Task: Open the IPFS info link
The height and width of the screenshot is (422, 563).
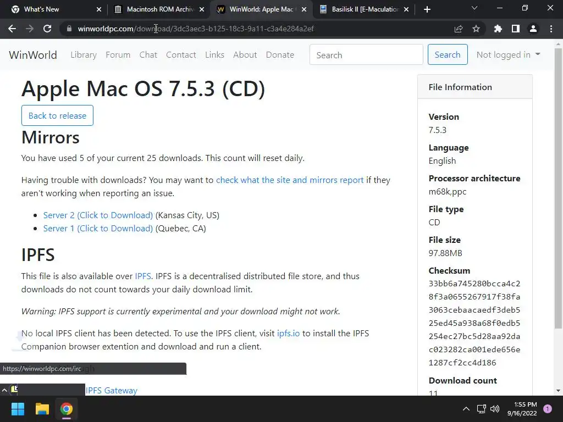Action: pyautogui.click(x=143, y=276)
